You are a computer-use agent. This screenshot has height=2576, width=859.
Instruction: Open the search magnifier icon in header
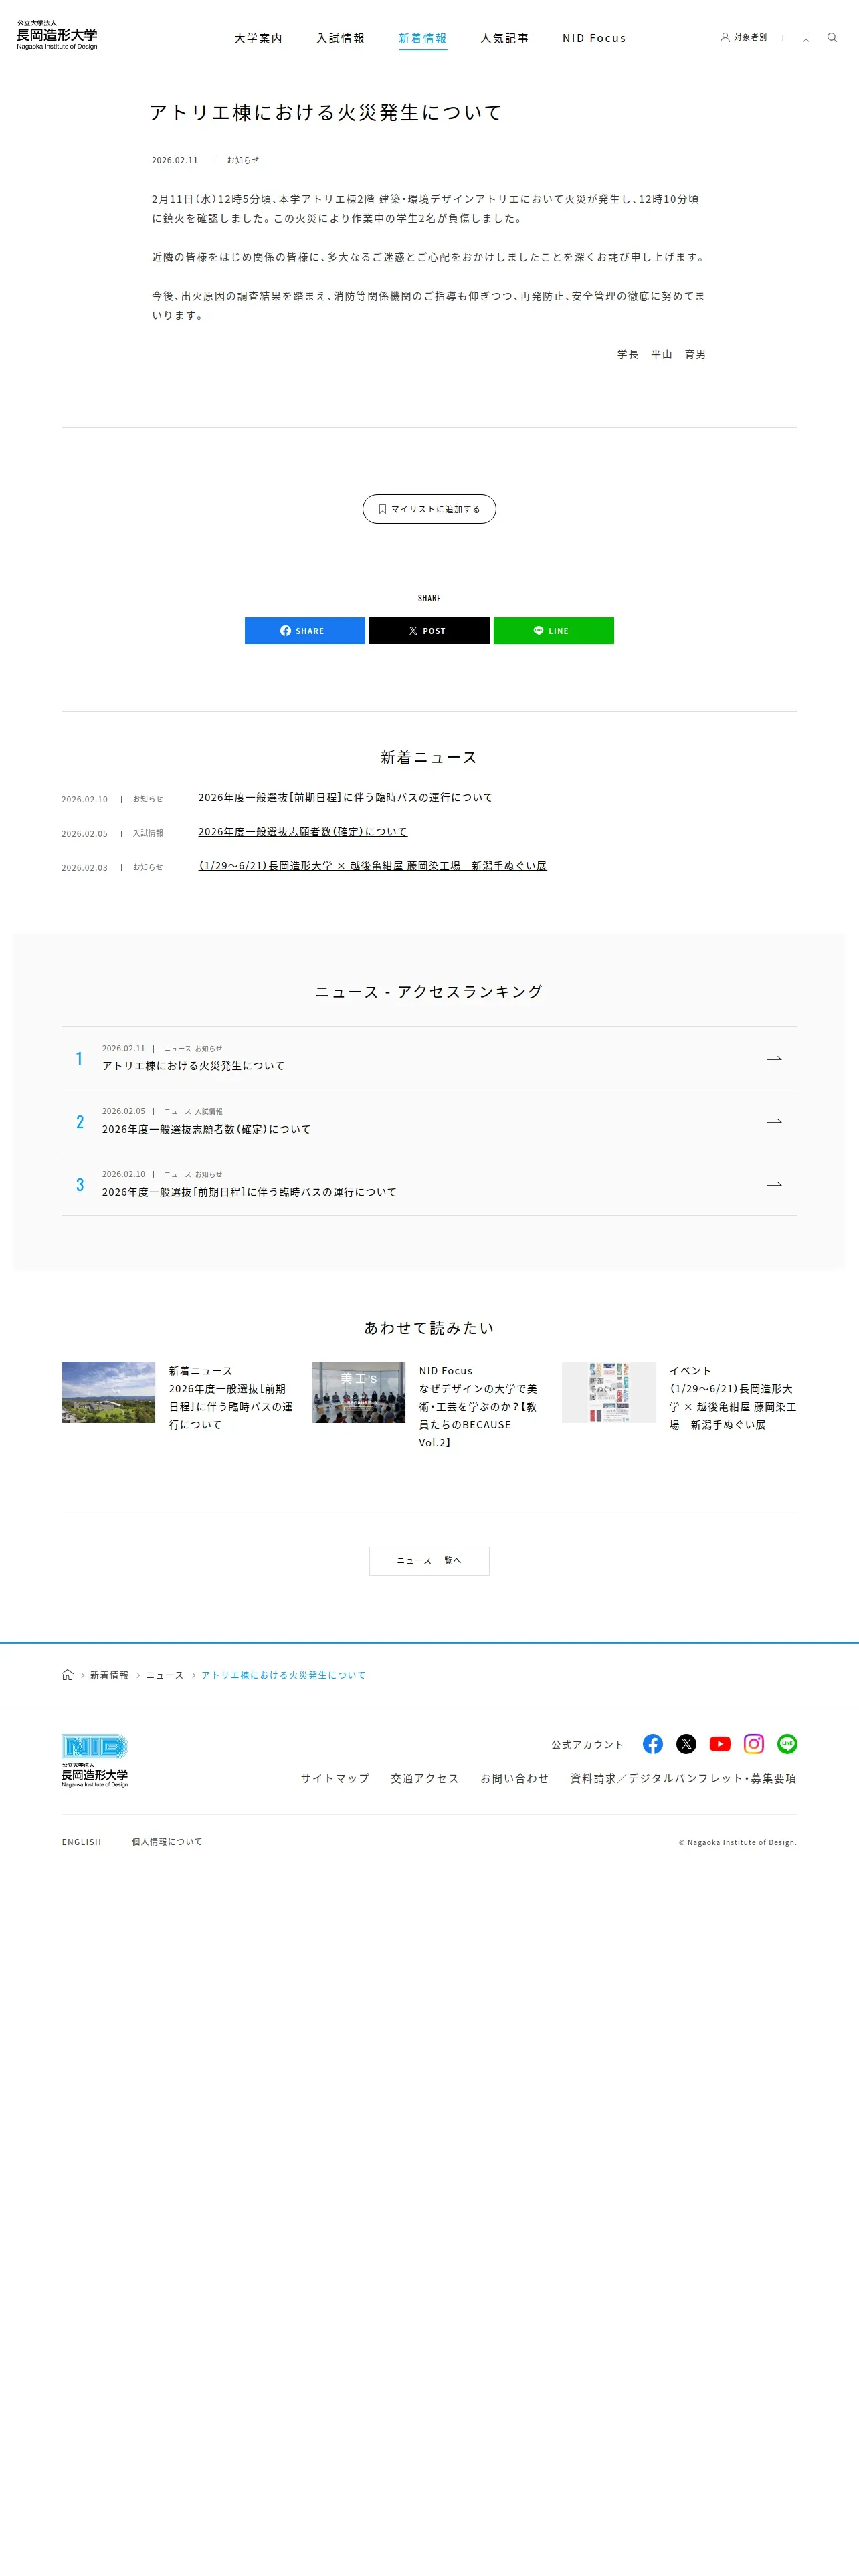(831, 38)
